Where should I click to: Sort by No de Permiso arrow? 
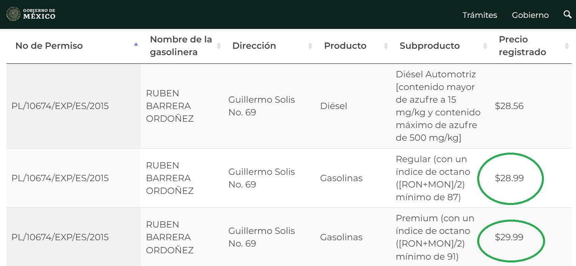click(136, 44)
